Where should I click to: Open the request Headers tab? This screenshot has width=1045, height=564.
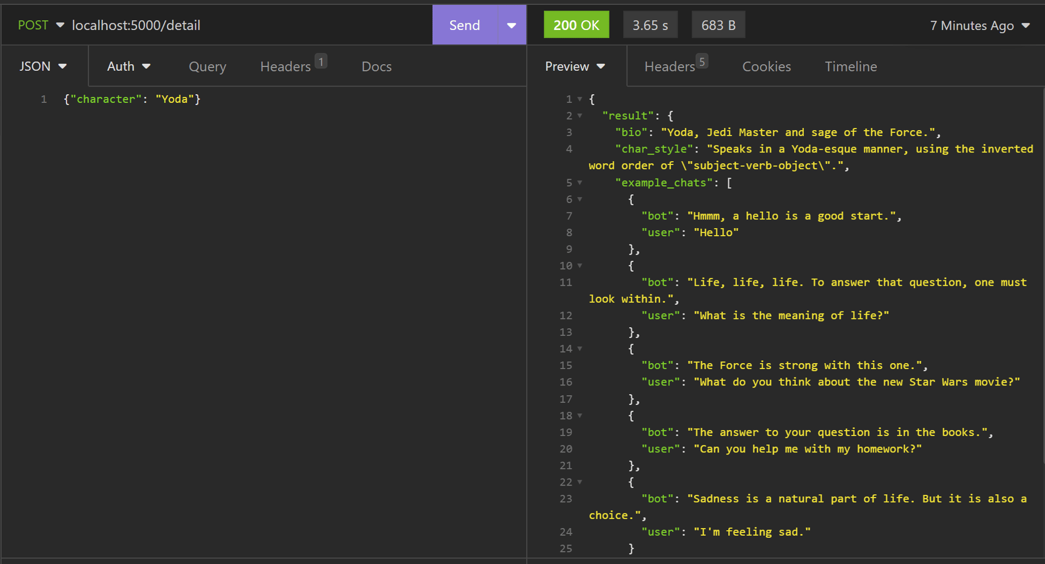[x=286, y=66]
